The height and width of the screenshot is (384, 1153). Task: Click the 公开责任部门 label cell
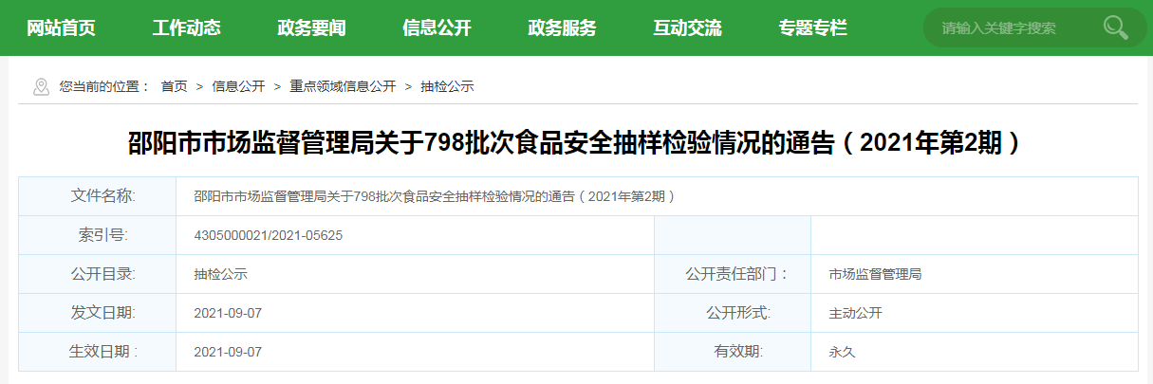pos(733,274)
